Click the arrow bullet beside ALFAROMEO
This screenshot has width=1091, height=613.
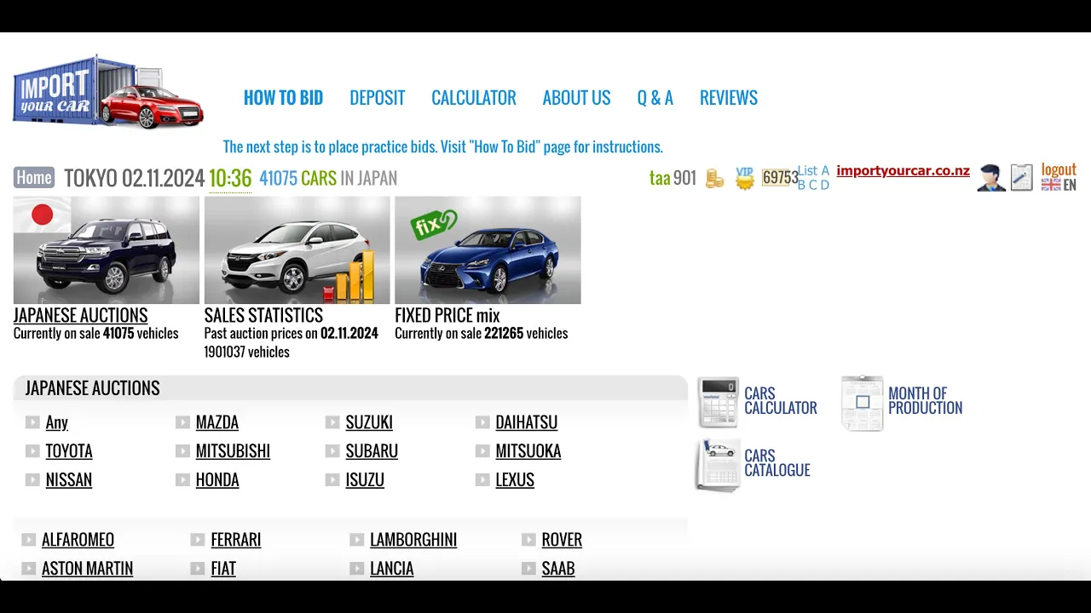29,540
